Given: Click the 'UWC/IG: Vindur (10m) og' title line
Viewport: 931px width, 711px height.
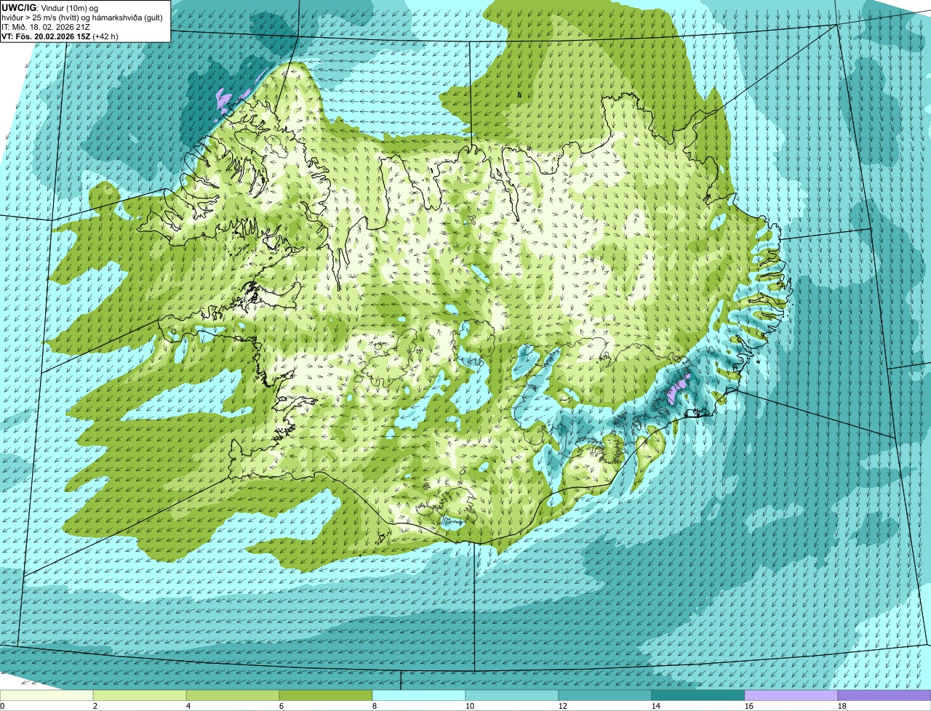Looking at the screenshot, I should pos(49,7).
